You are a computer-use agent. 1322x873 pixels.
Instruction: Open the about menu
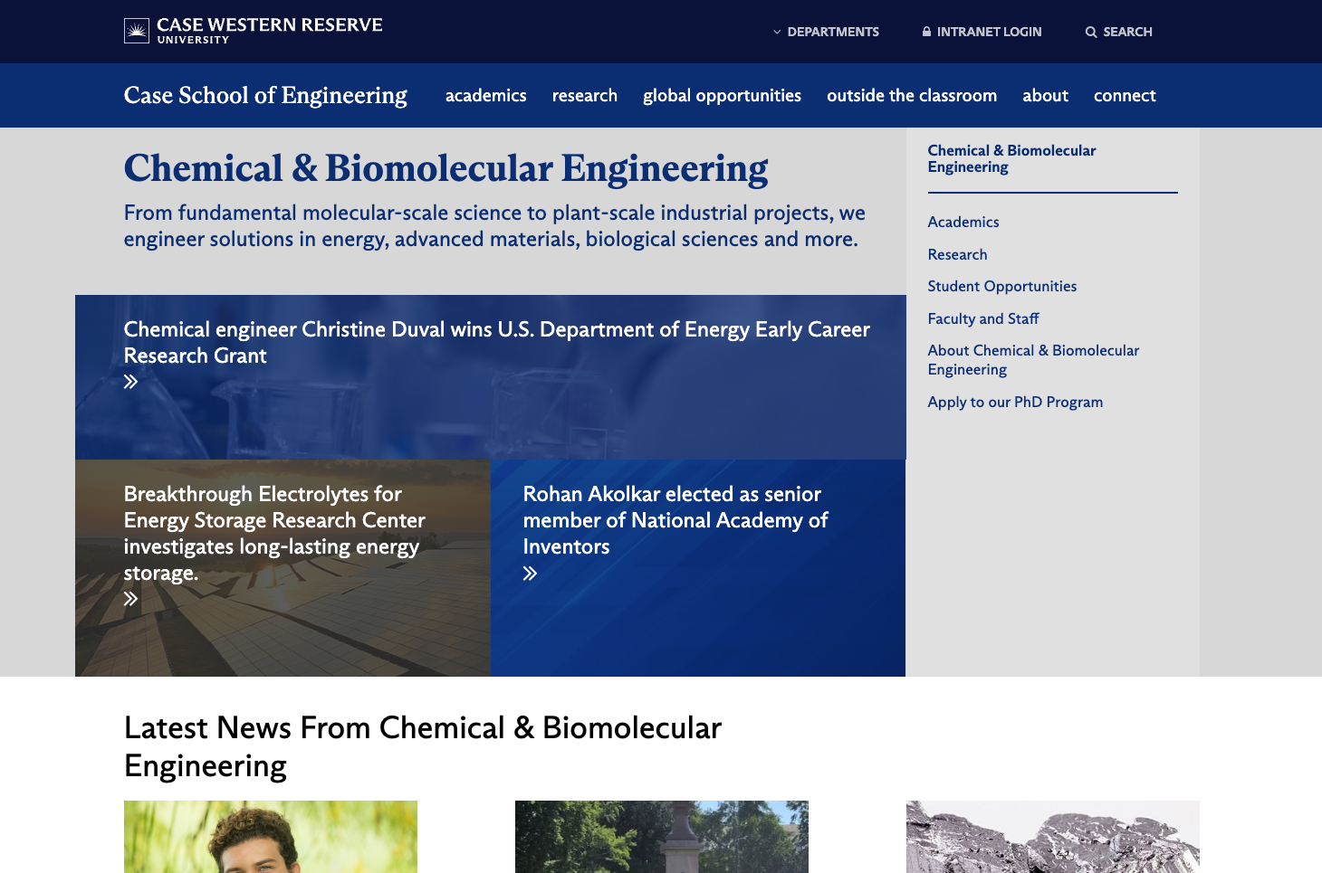coord(1046,96)
